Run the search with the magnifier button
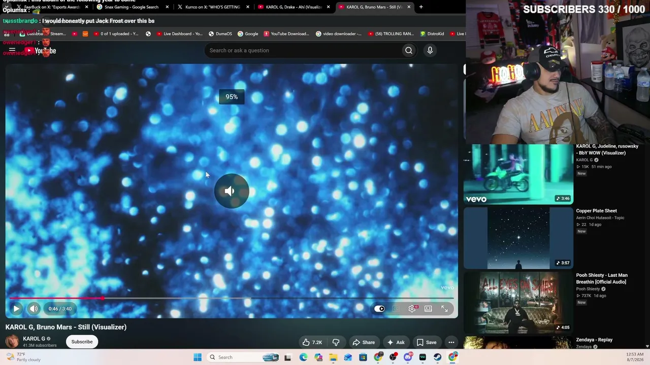 click(409, 50)
